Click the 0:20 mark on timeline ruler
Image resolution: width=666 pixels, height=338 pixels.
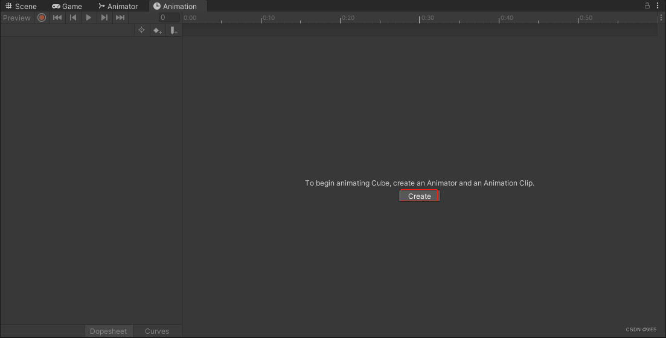(x=347, y=18)
